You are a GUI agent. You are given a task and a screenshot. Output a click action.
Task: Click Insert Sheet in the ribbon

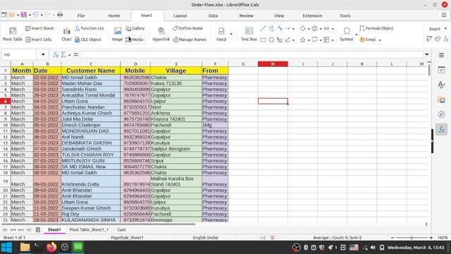(39, 28)
